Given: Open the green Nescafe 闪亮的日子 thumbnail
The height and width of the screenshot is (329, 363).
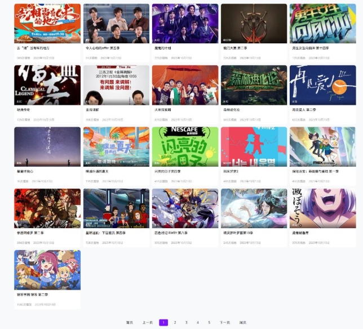Looking at the screenshot, I should click(185, 146).
